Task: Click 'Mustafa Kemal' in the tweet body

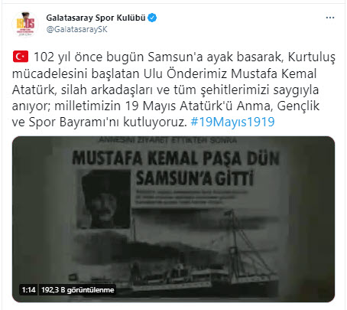Action: click(x=274, y=73)
